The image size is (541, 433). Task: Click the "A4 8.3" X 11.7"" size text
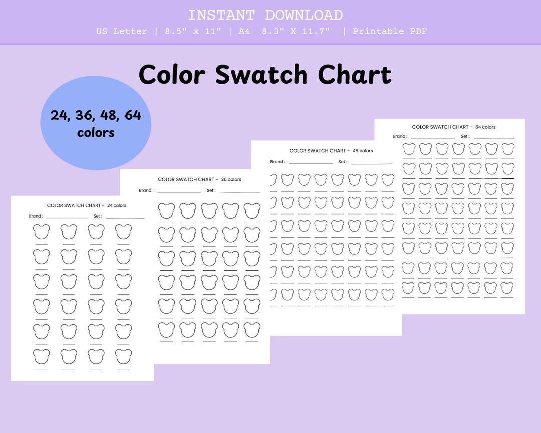pos(285,31)
